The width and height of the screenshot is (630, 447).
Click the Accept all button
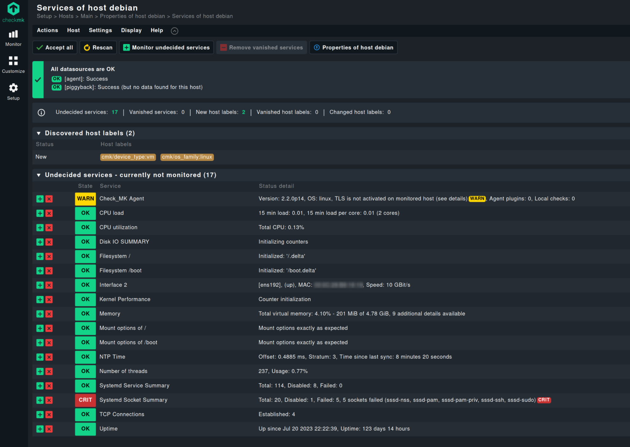click(55, 48)
